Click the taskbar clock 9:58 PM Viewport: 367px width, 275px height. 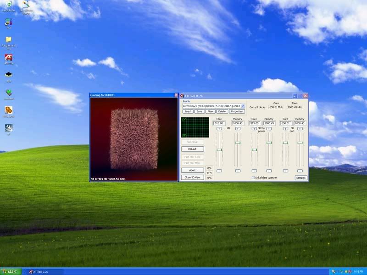pos(358,271)
